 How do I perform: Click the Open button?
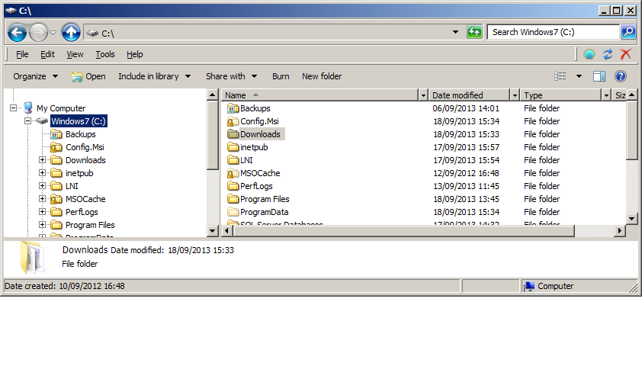click(x=88, y=76)
